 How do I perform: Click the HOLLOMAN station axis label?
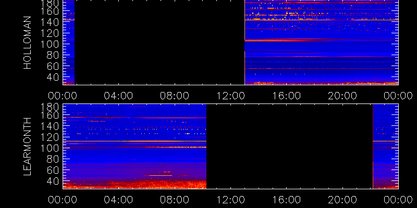click(28, 43)
